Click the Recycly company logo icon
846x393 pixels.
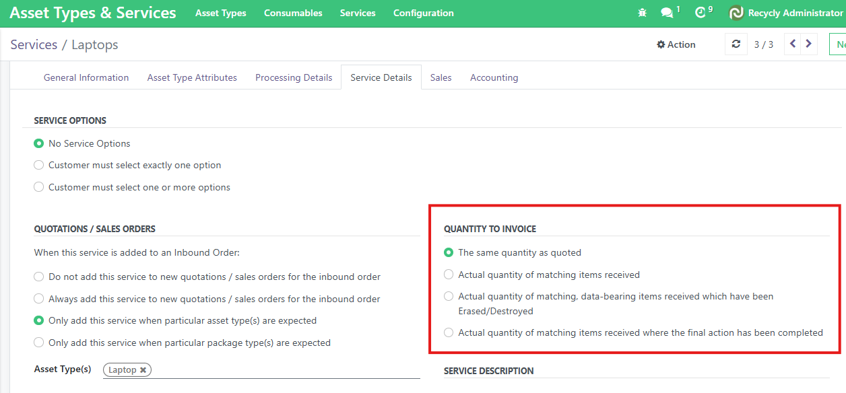[736, 13]
